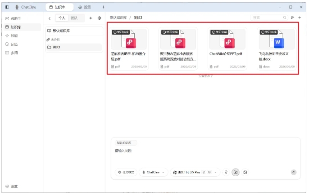Image resolution: width=309 pixels, height=196 pixels.
Task: Open 记忆 in the left sidebar
Action: point(22,44)
